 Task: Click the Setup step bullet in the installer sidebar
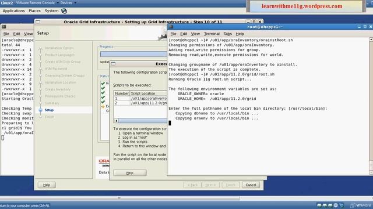click(40, 110)
